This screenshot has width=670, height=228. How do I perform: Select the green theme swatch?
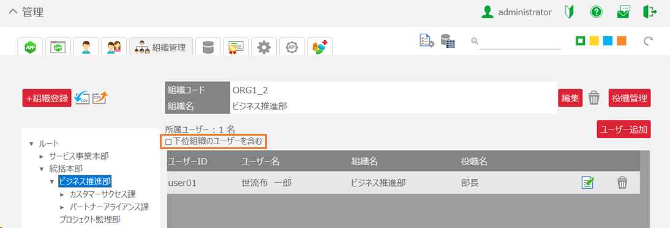pos(580,41)
